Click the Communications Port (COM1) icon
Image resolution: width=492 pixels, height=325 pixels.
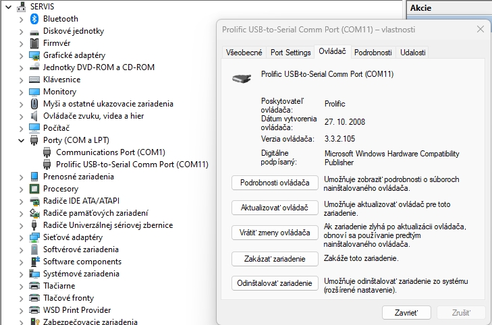(47, 152)
